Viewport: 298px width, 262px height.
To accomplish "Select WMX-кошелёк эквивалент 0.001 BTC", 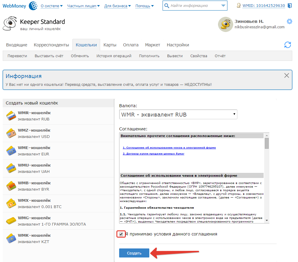I will pos(58,204).
